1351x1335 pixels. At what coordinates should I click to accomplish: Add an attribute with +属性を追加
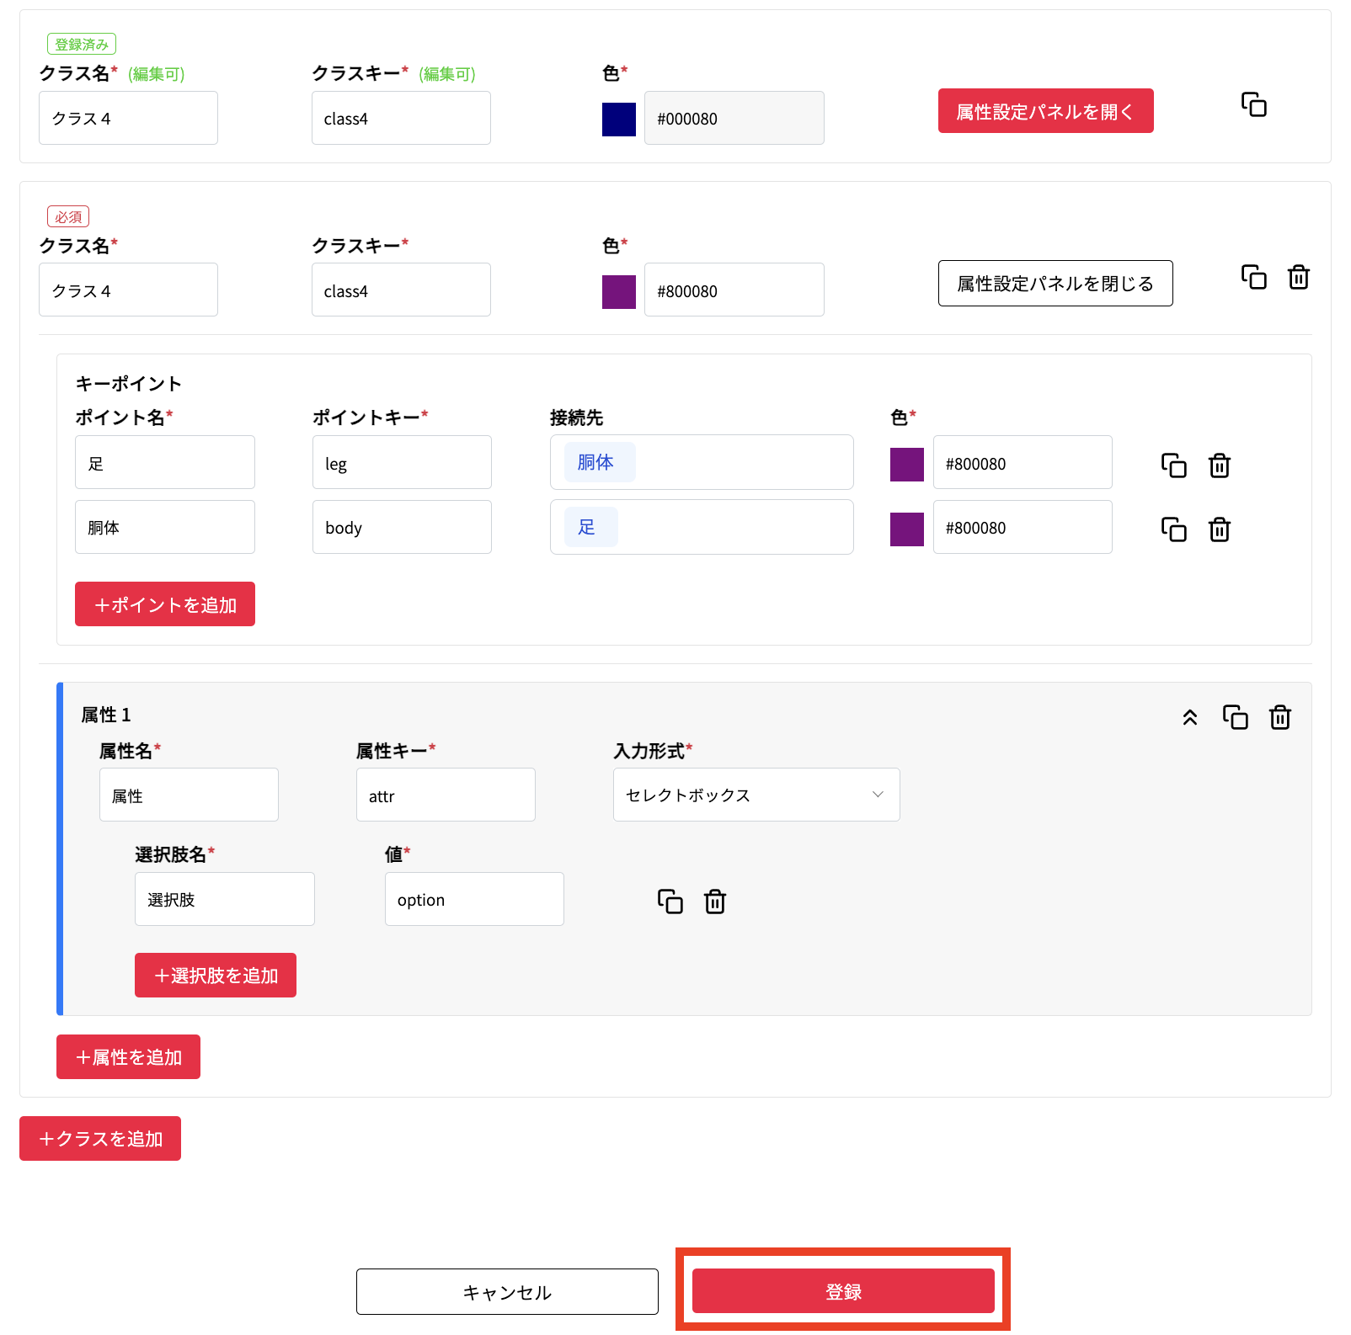coord(128,1057)
